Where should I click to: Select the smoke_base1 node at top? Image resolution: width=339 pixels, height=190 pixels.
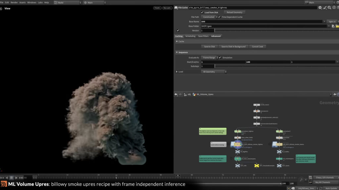(x=256, y=105)
